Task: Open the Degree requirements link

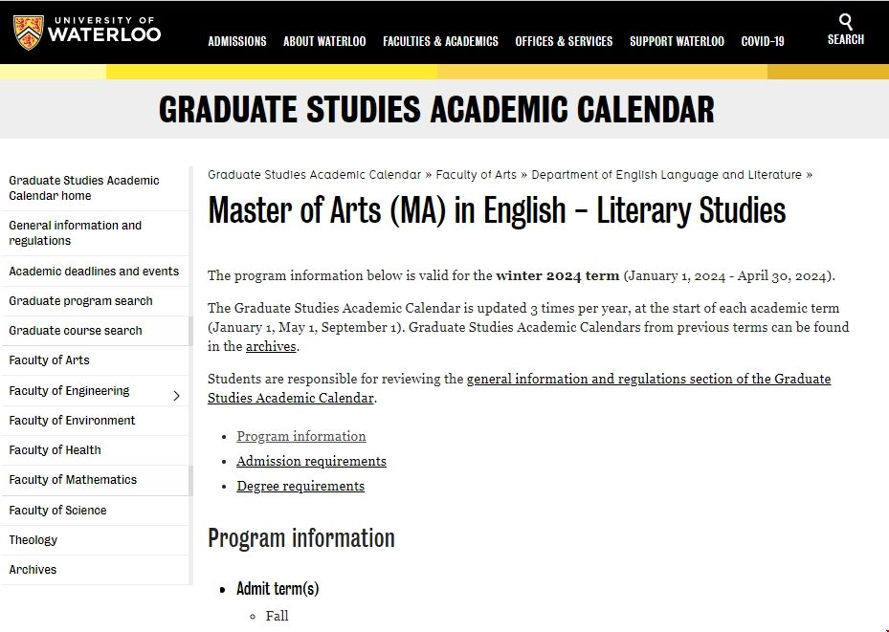Action: pyautogui.click(x=300, y=486)
